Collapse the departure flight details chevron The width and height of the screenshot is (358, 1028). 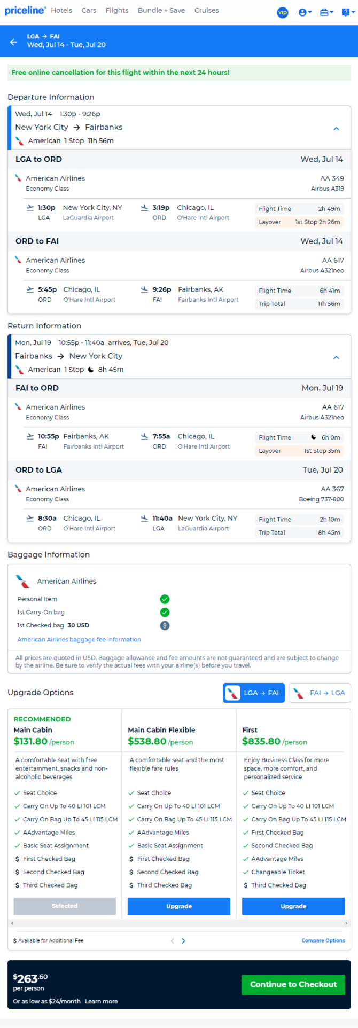point(336,129)
